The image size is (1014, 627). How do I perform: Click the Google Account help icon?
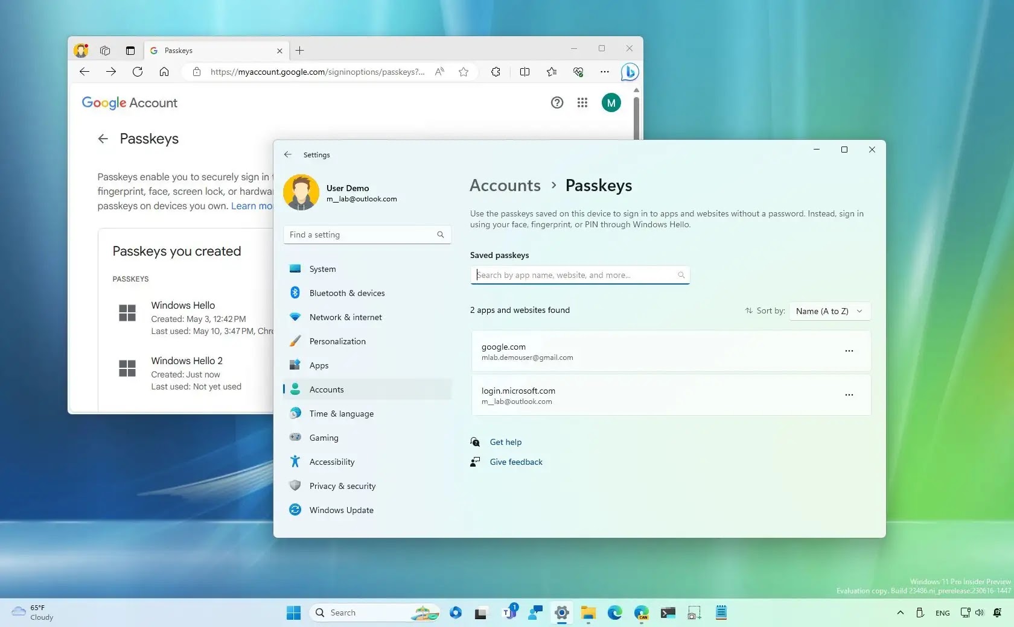click(x=556, y=102)
